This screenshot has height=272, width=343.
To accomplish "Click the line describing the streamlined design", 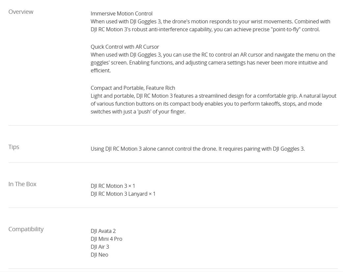I will [213, 96].
